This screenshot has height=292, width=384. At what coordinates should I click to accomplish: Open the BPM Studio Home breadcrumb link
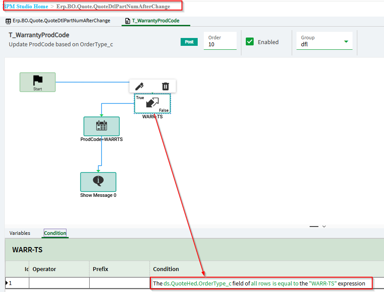point(26,7)
